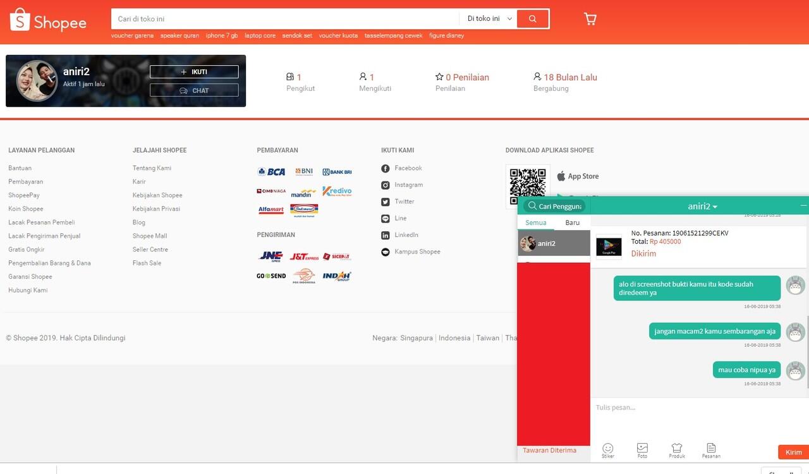Click the Bank BRI payment logo
The width and height of the screenshot is (809, 474).
(x=337, y=172)
